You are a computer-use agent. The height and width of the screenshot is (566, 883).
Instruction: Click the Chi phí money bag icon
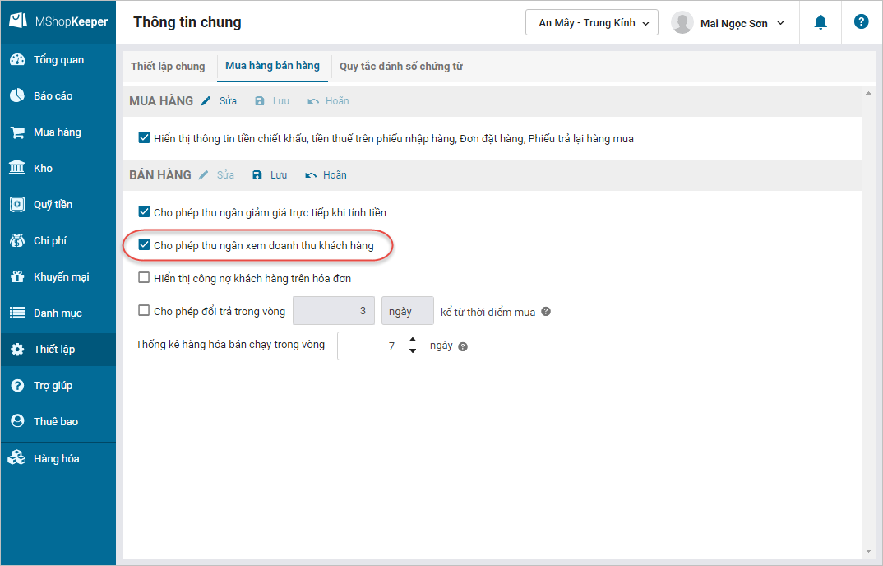pos(17,241)
